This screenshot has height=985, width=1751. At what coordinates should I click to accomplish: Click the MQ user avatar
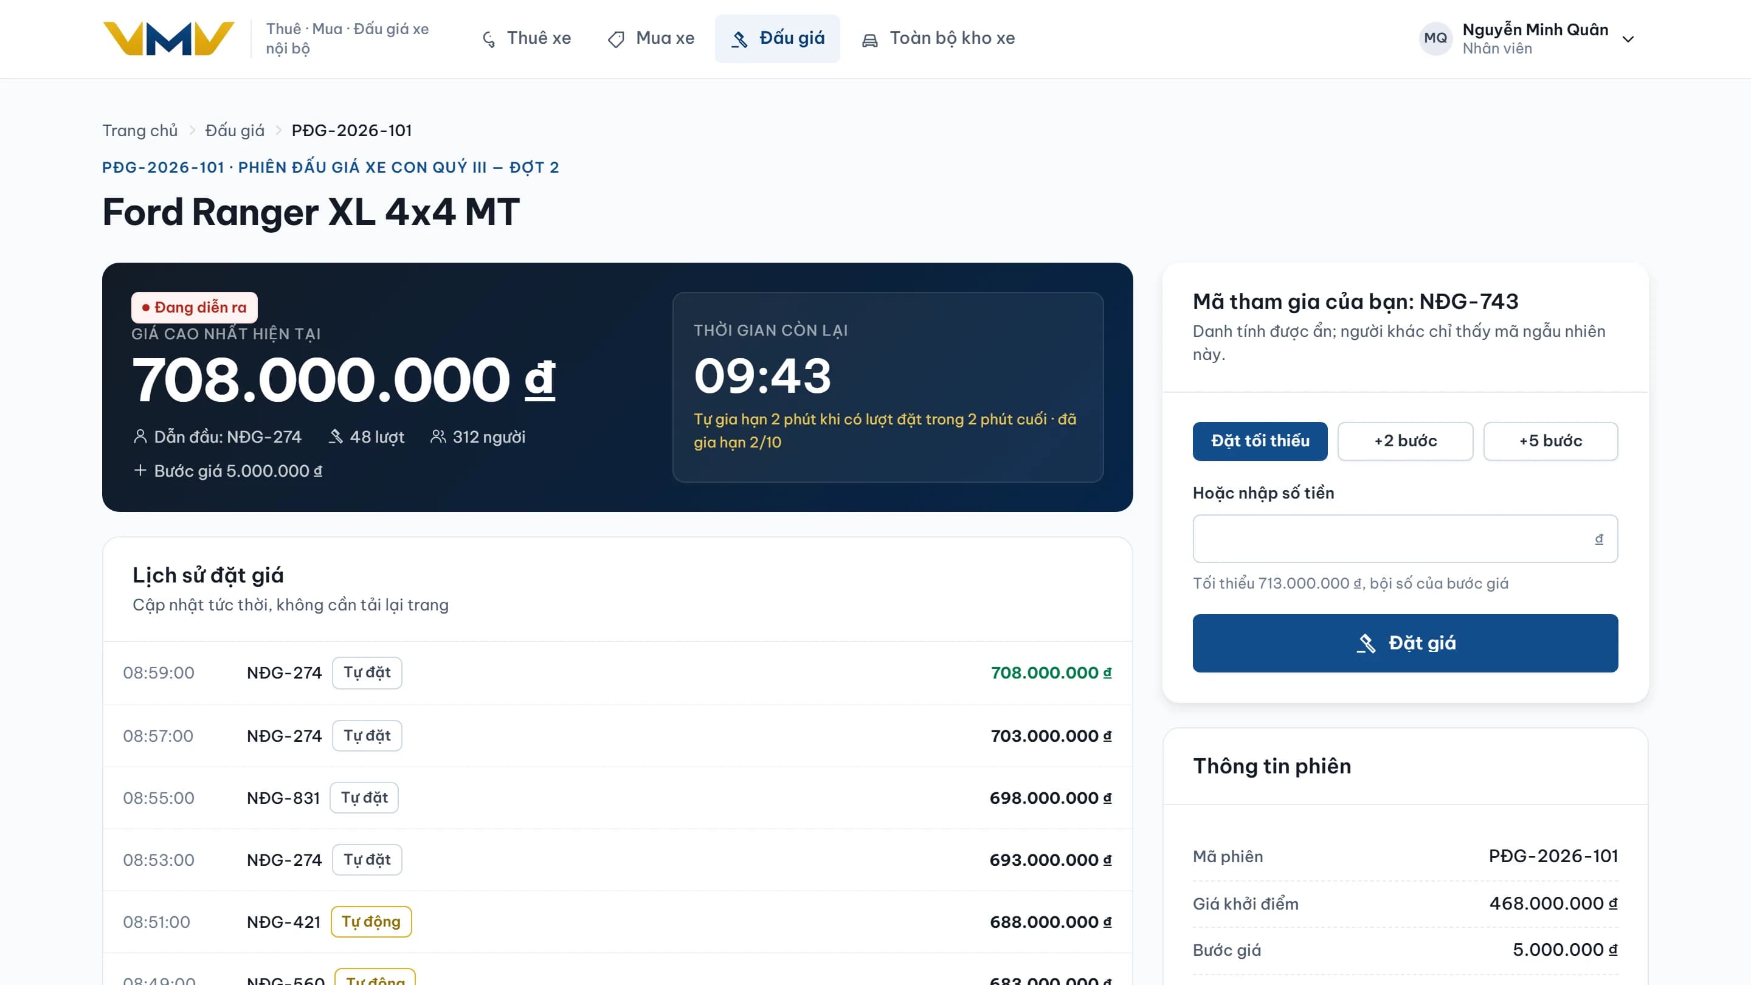pyautogui.click(x=1435, y=38)
